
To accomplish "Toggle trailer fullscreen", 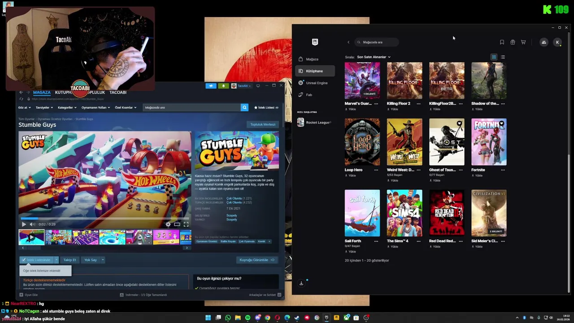I will pyautogui.click(x=186, y=224).
